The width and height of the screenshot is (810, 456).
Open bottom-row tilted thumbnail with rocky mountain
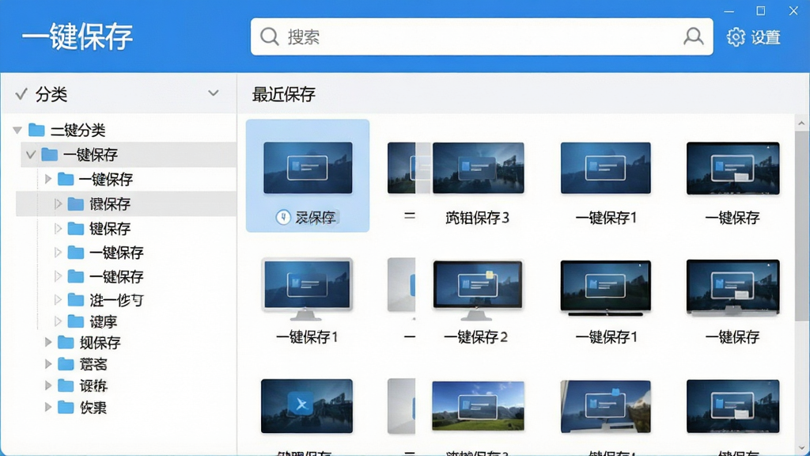605,407
